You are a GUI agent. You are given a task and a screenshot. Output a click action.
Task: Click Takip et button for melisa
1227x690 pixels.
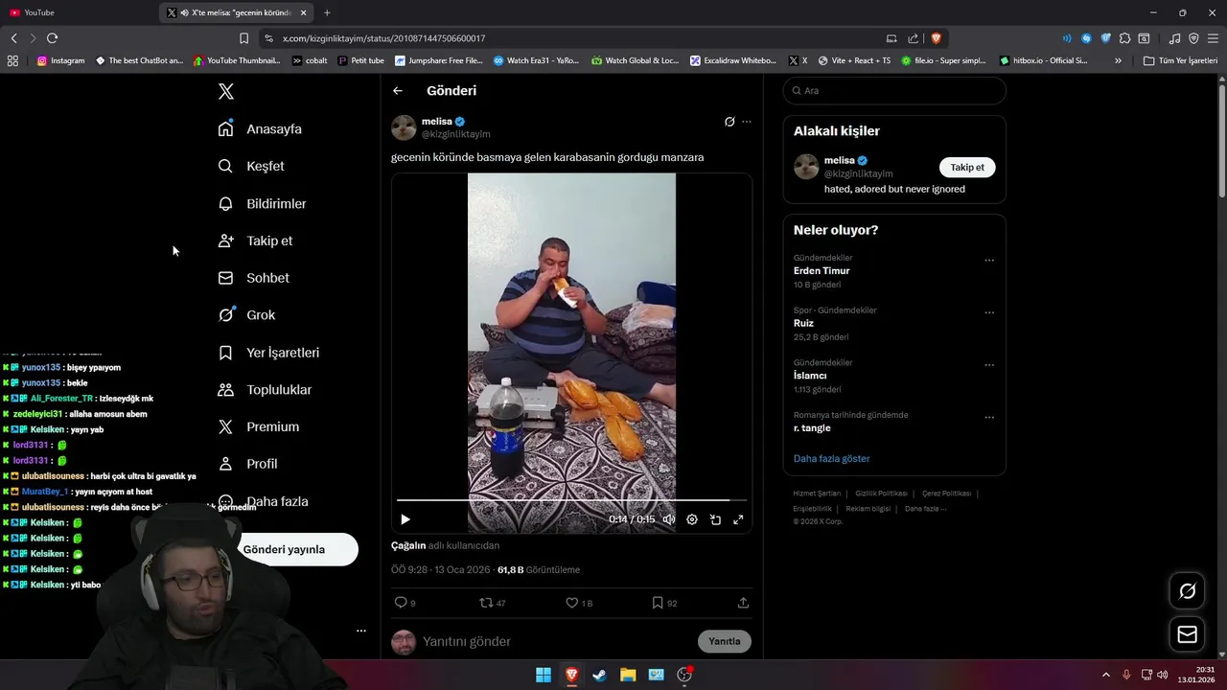(967, 167)
